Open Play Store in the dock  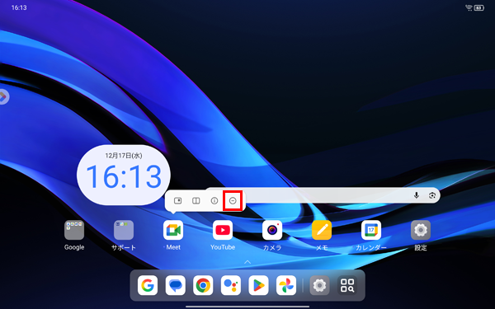click(x=258, y=285)
